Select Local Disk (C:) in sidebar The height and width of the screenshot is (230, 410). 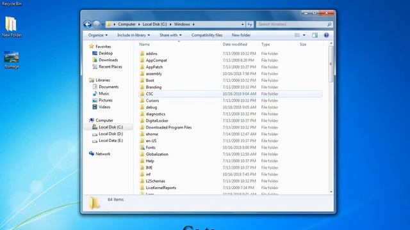coord(111,127)
